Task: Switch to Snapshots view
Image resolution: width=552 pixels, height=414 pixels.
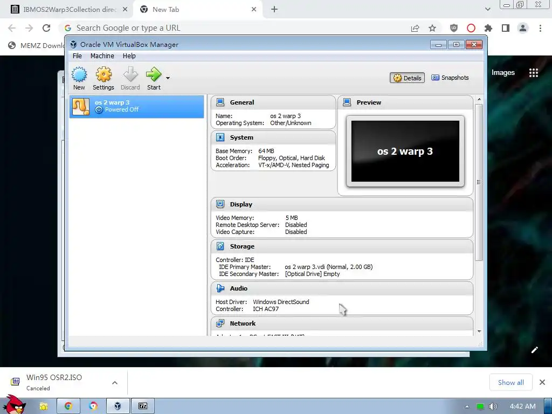Action: [x=450, y=78]
